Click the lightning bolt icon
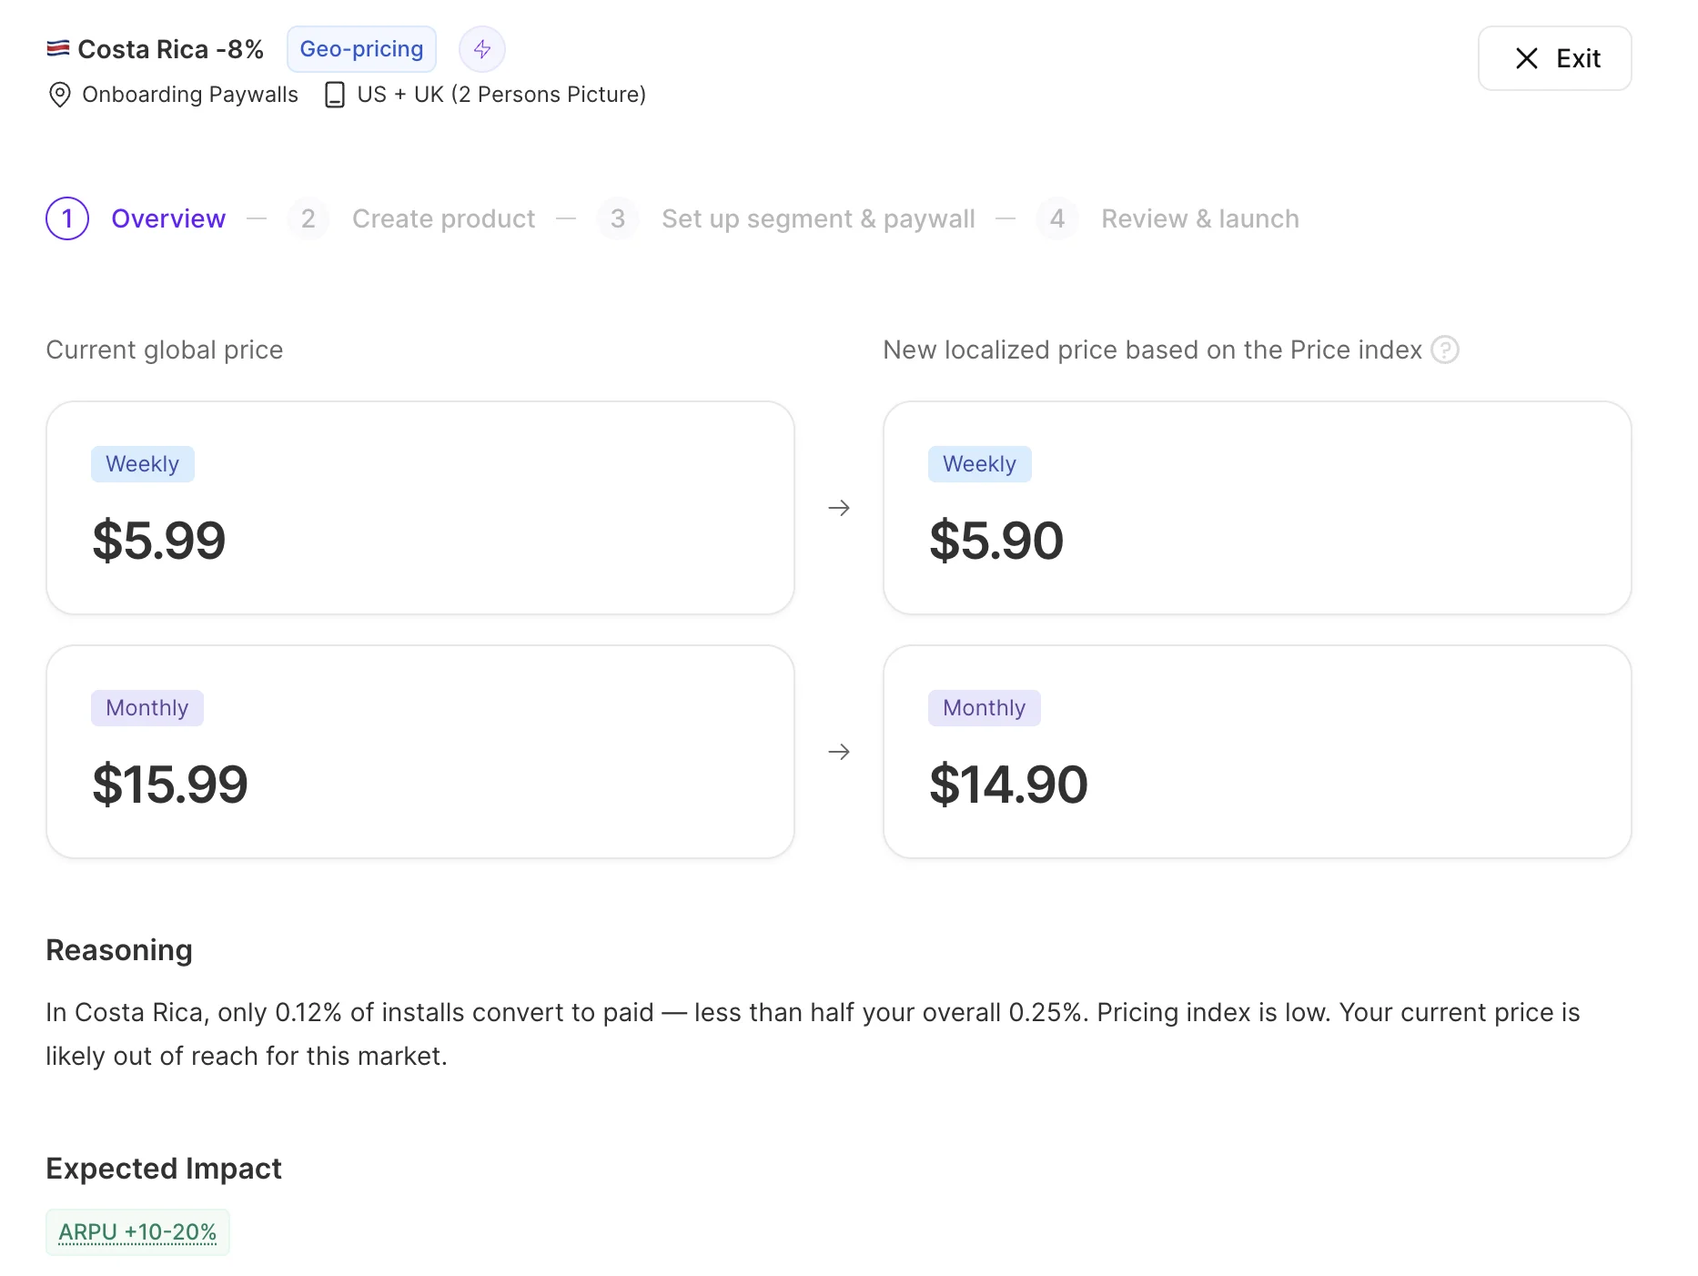Image resolution: width=1698 pixels, height=1276 pixels. [482, 49]
